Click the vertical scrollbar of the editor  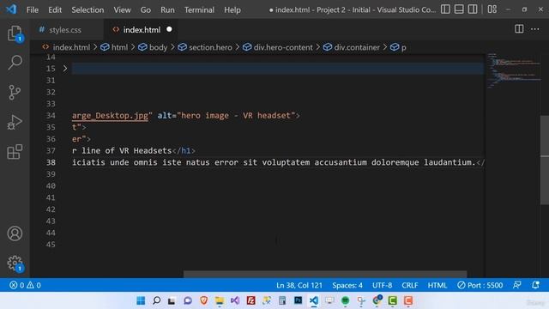pyautogui.click(x=545, y=160)
